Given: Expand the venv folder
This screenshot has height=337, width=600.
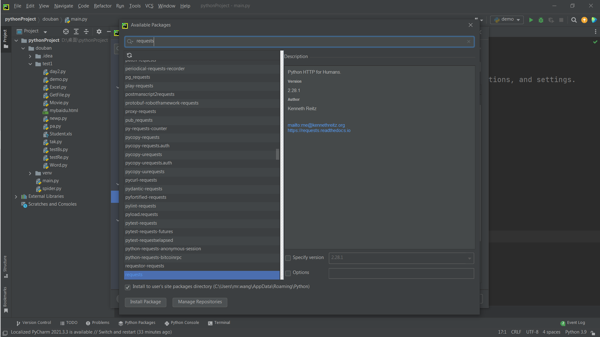Looking at the screenshot, I should tap(30, 173).
